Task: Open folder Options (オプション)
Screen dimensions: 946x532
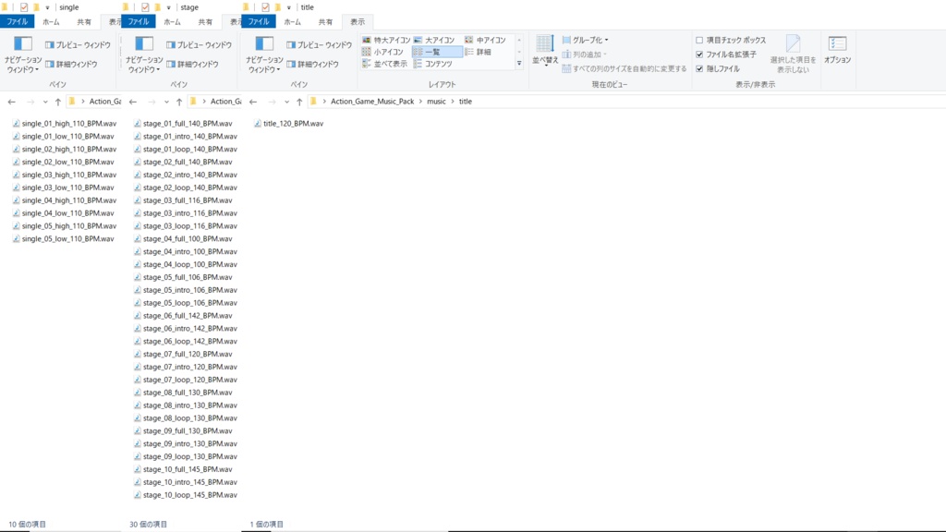Action: point(837,50)
